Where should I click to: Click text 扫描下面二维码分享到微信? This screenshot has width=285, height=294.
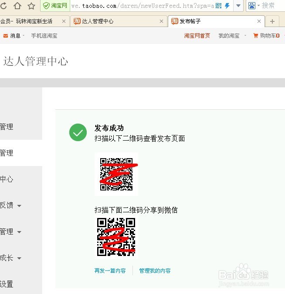point(136,210)
